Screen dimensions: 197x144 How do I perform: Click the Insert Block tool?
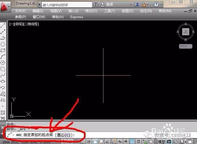pos(3,94)
